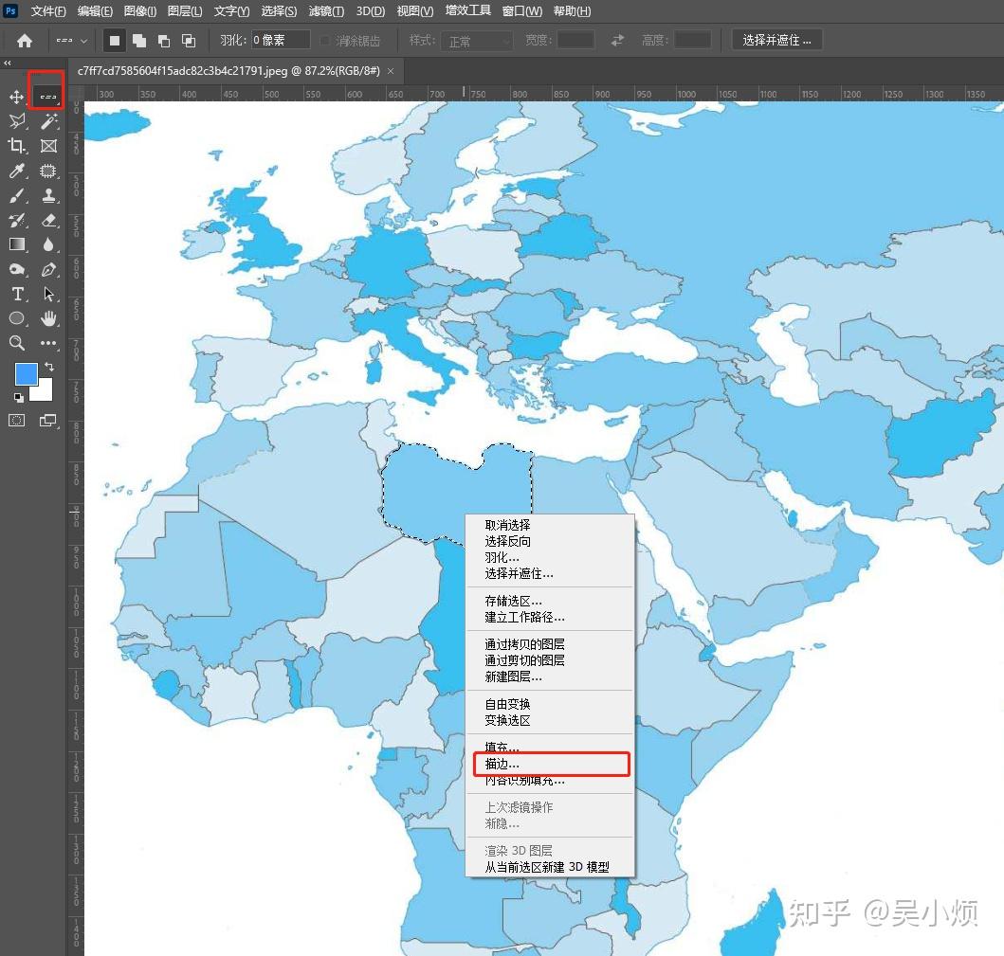This screenshot has height=956, width=1004.
Task: Select the Frame tool
Action: point(48,146)
